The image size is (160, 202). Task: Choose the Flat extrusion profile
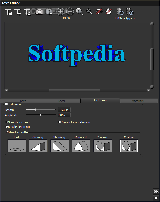click(17, 146)
